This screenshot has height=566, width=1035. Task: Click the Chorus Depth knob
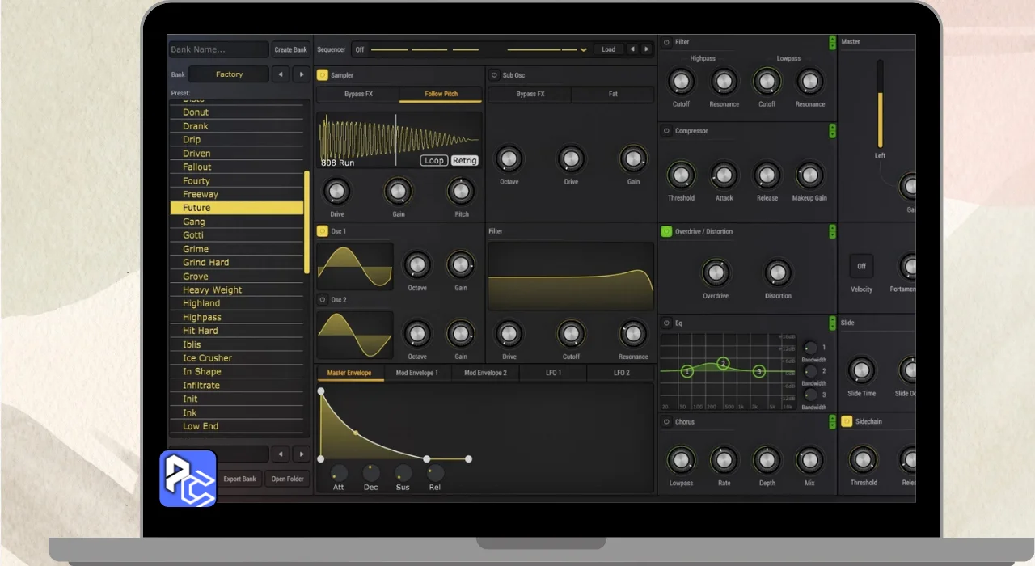point(767,460)
